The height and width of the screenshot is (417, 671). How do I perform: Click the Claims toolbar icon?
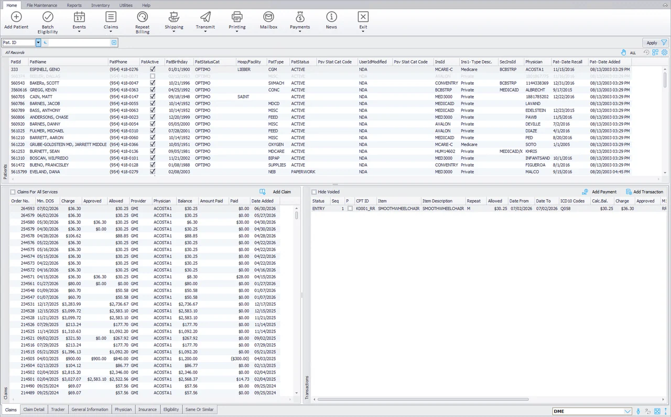[111, 17]
